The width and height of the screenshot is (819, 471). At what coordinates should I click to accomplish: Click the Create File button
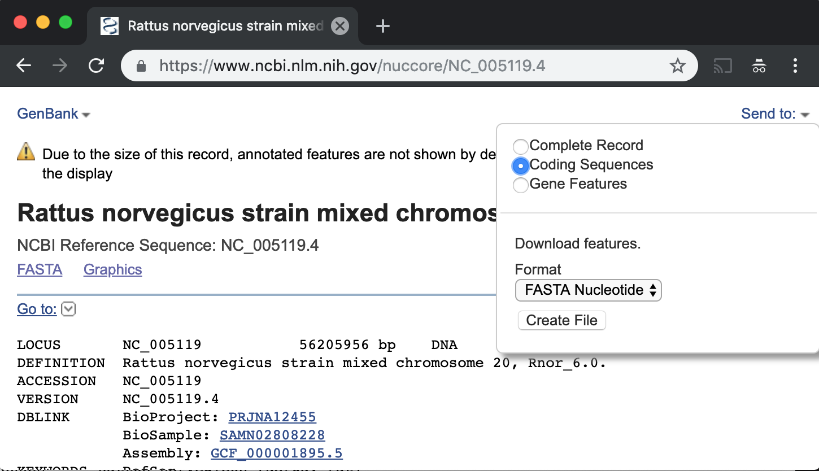coord(561,320)
